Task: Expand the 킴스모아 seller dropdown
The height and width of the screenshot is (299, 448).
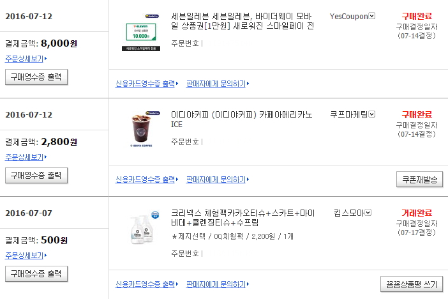Action: pos(368,213)
